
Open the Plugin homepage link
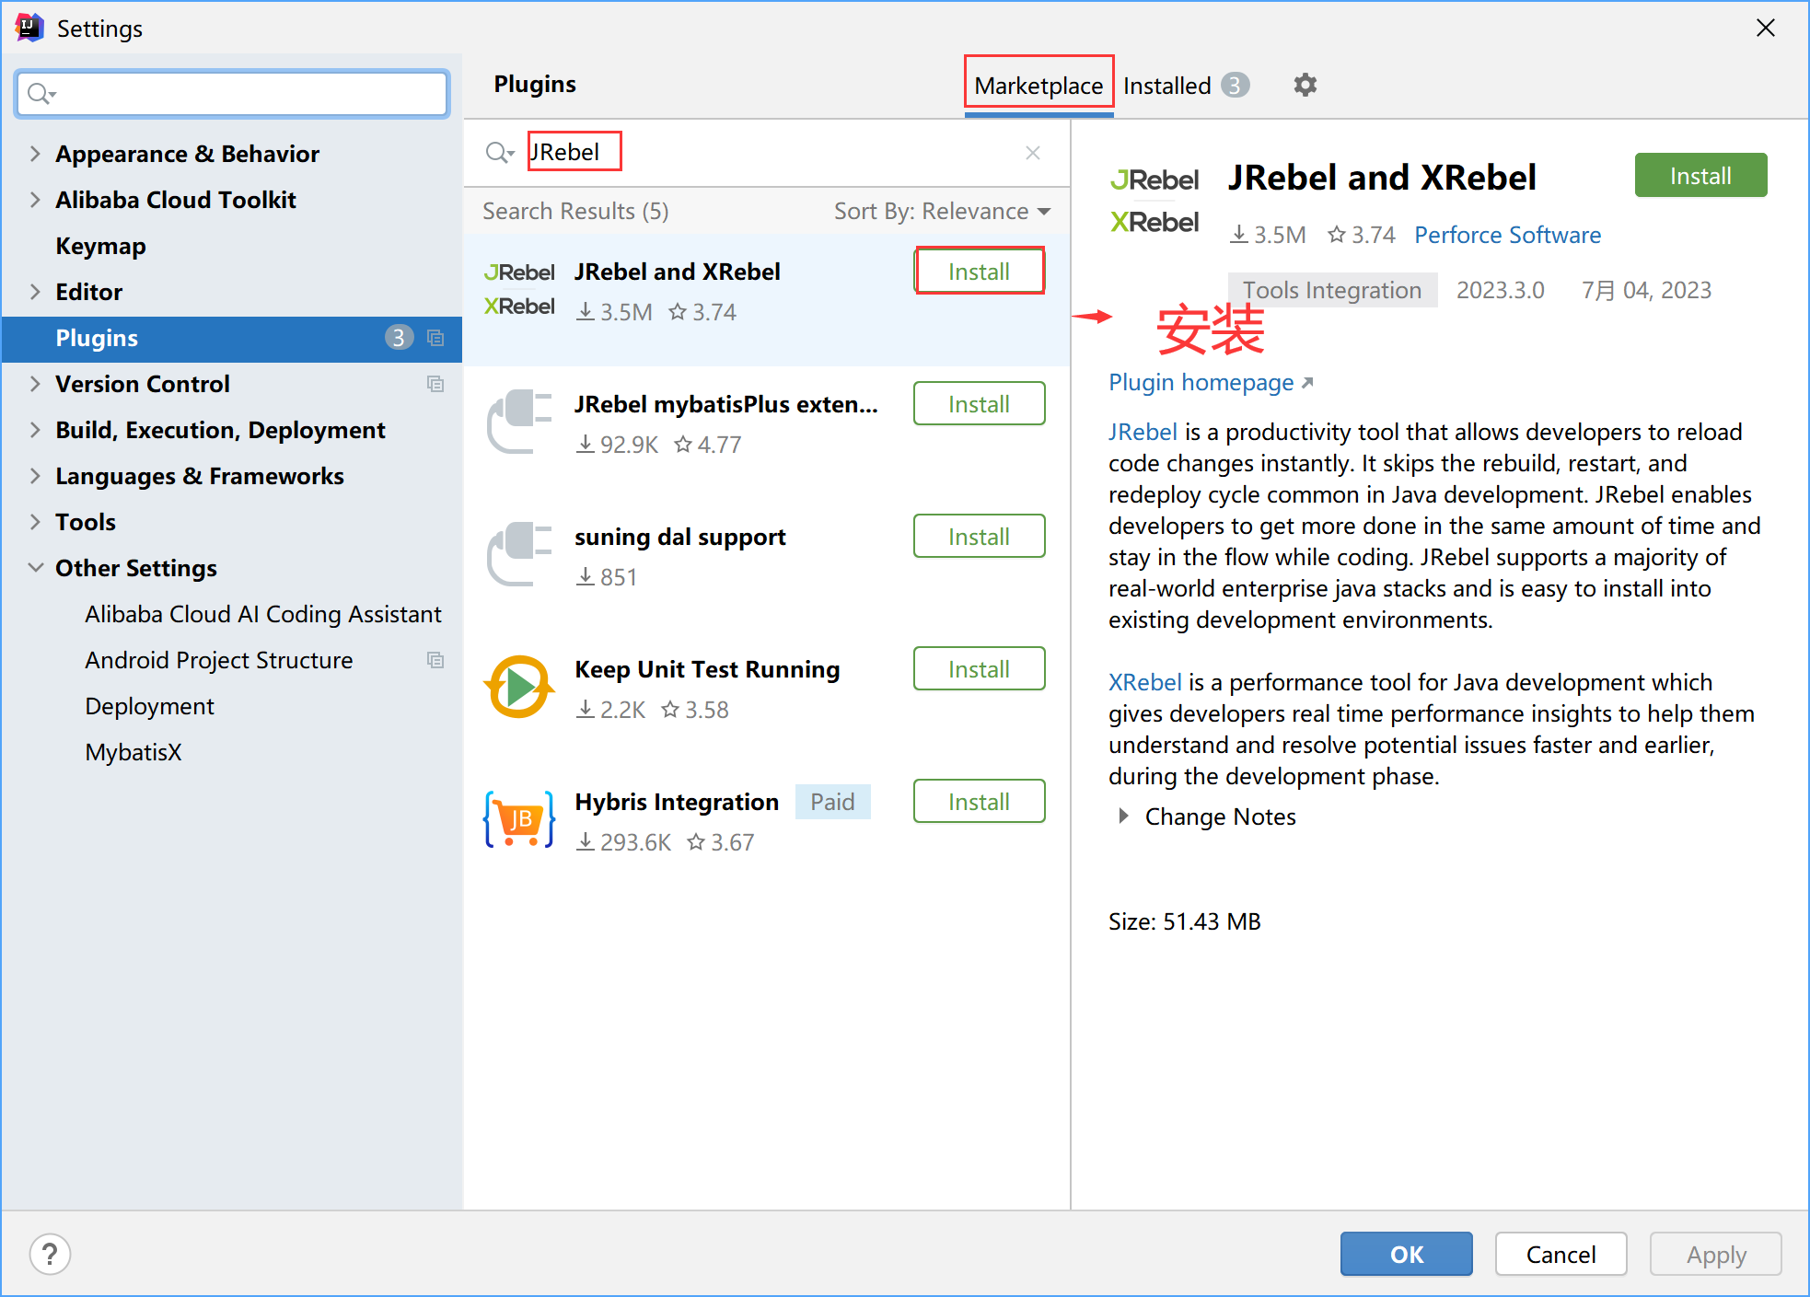[1211, 383]
